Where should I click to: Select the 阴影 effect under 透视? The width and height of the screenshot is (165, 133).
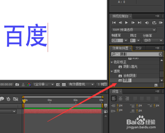coord(127,80)
